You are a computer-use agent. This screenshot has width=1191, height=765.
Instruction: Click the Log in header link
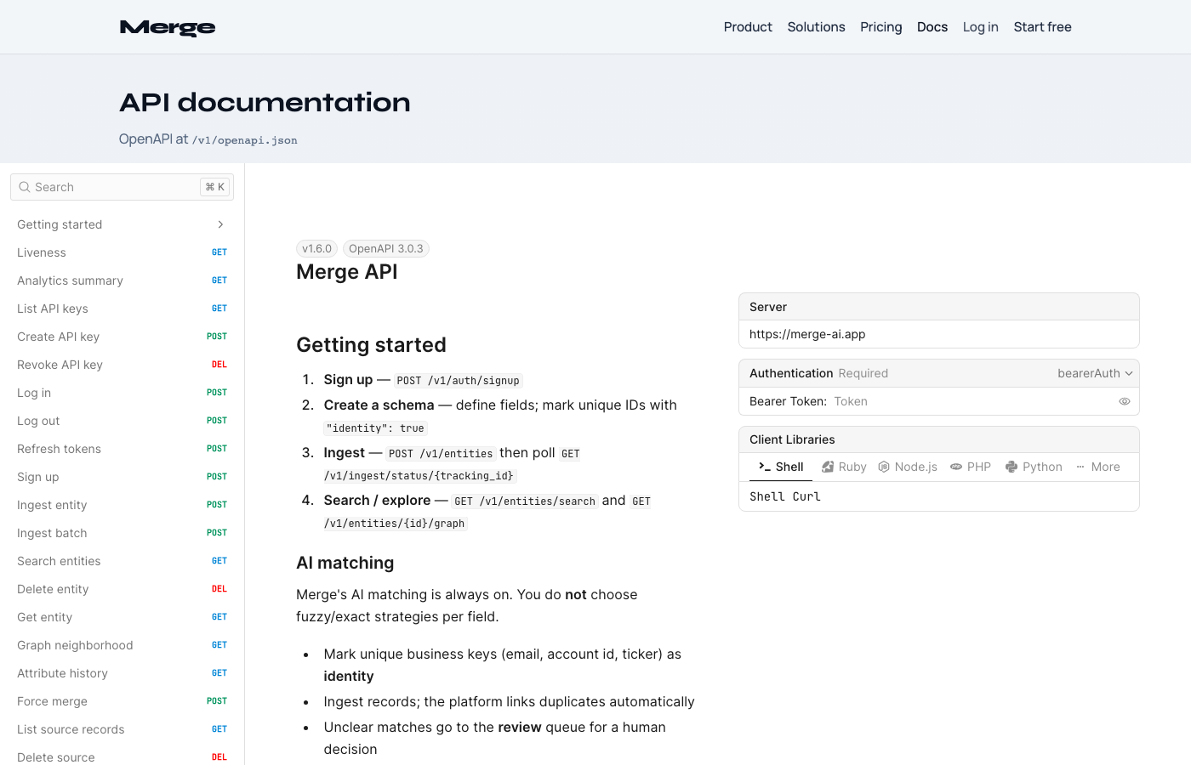coord(981,27)
